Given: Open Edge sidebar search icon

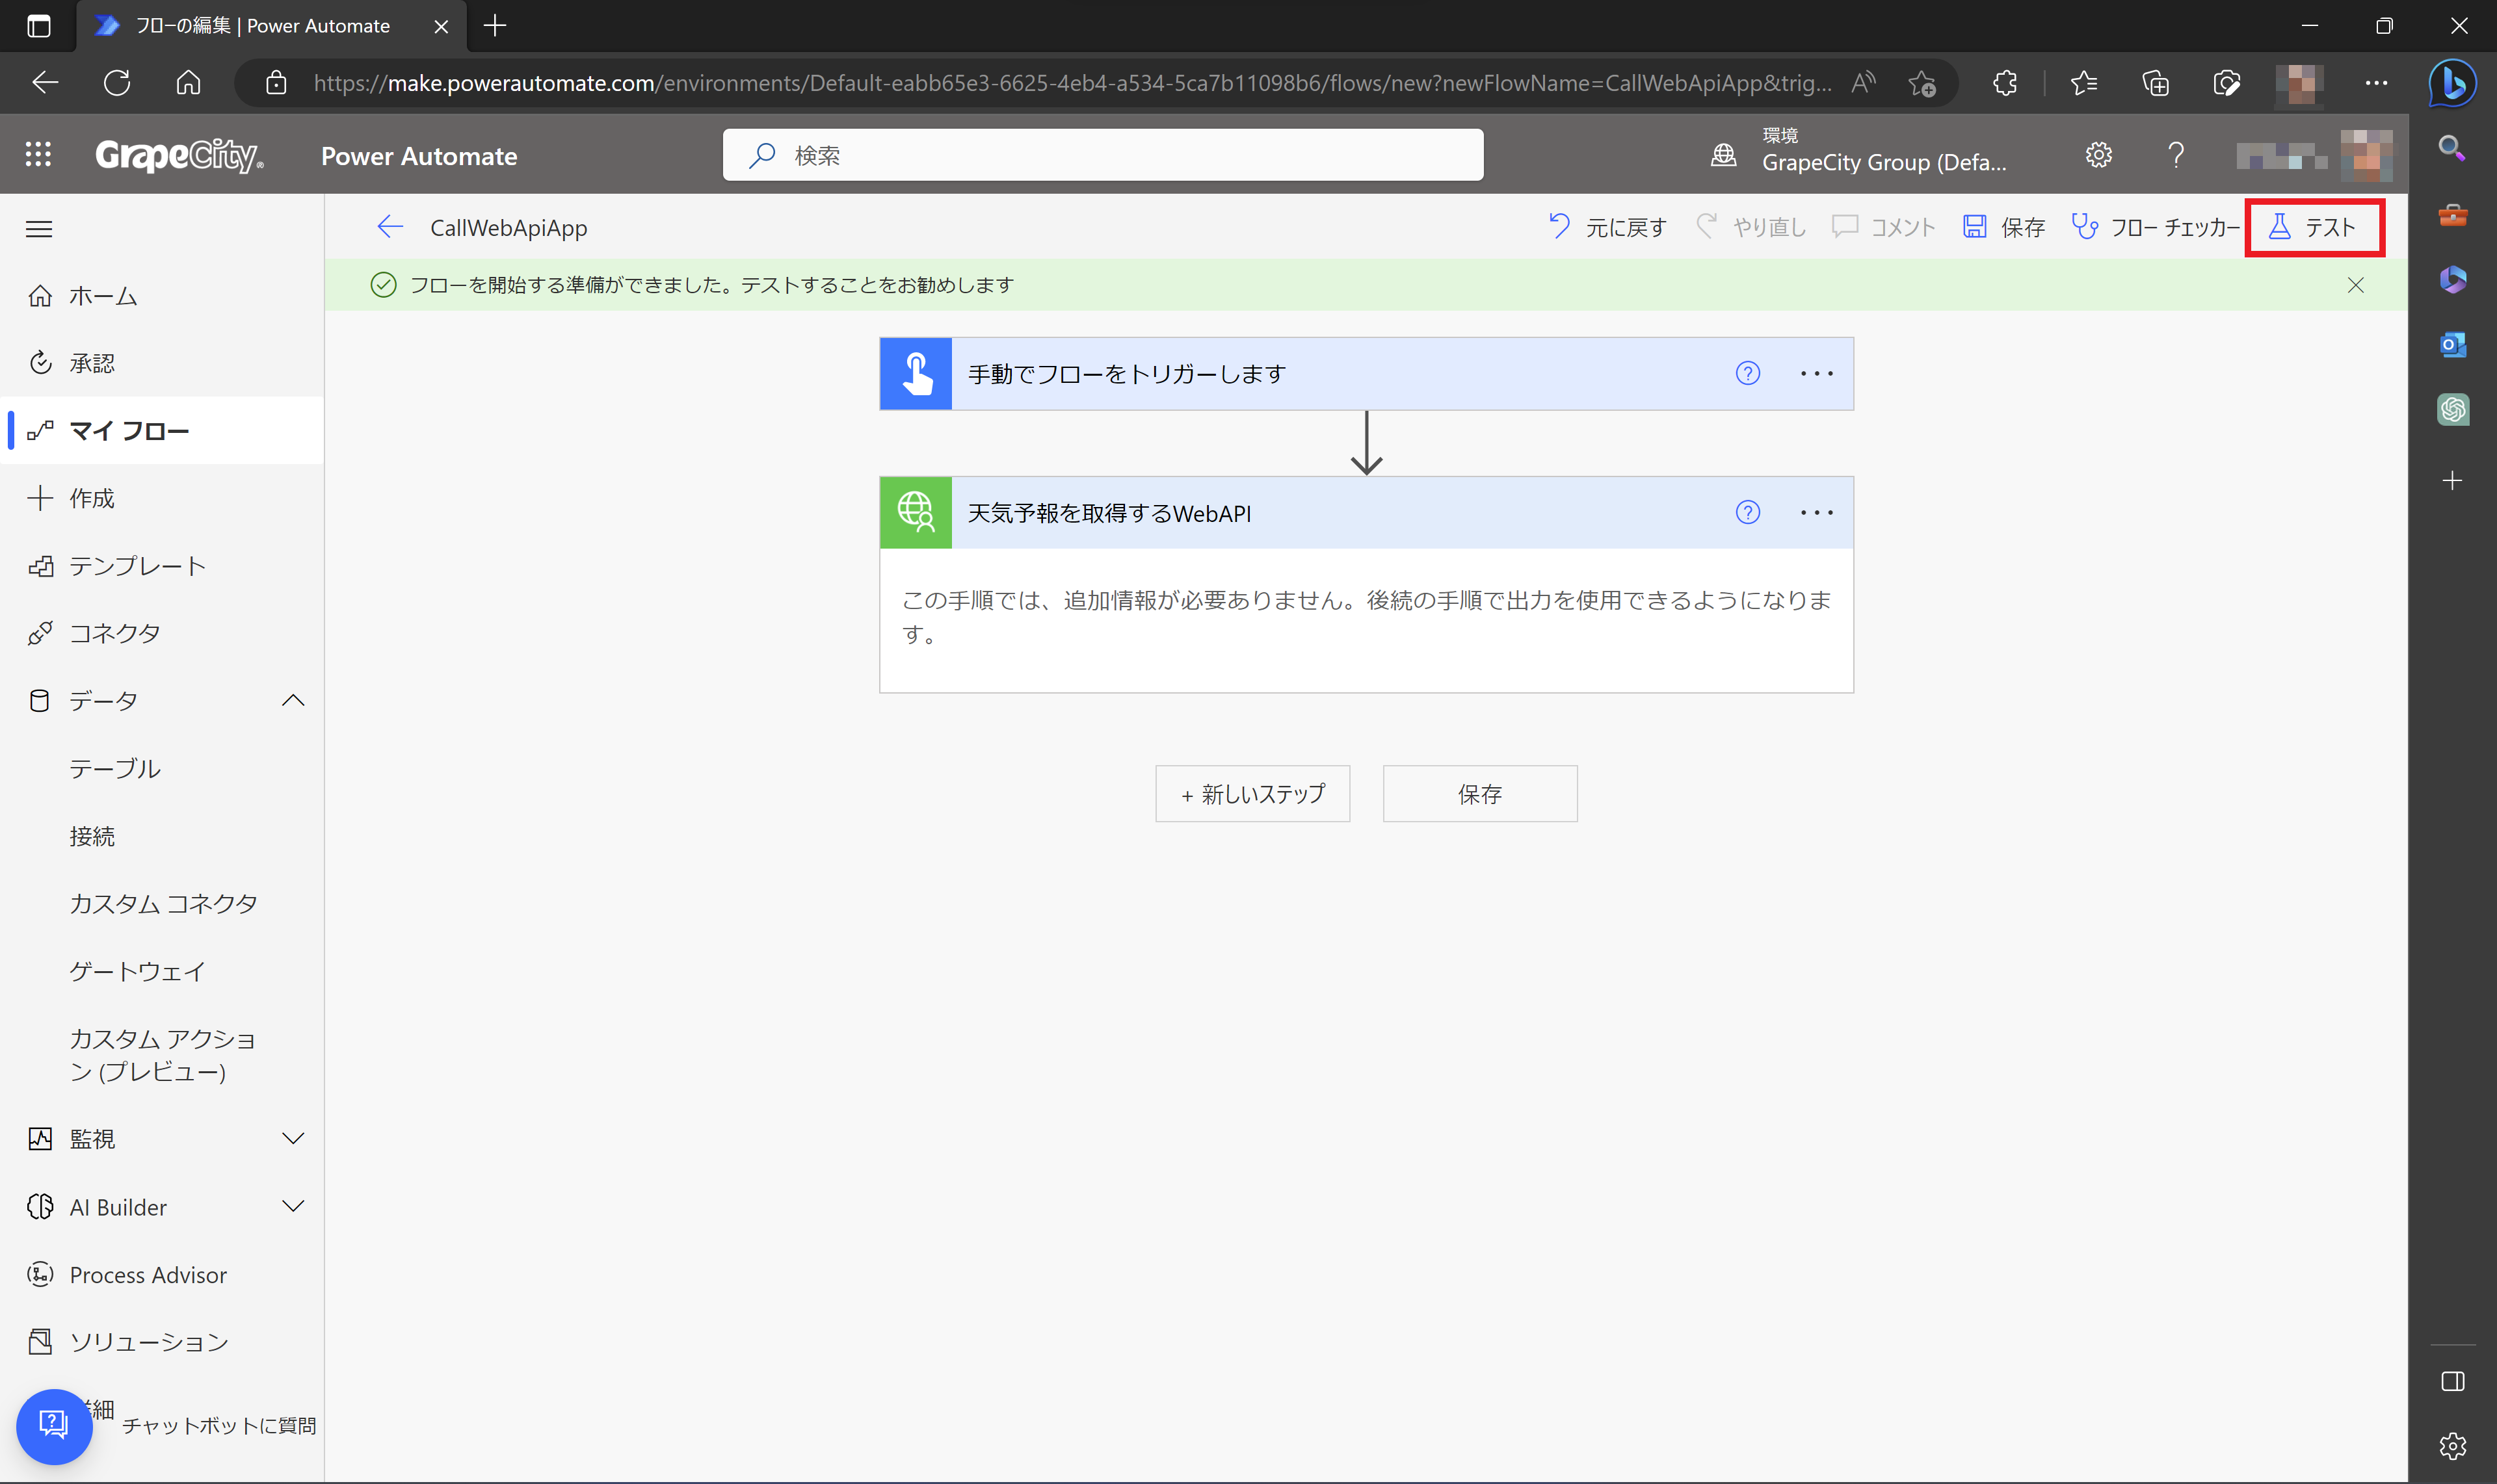Looking at the screenshot, I should point(2452,149).
